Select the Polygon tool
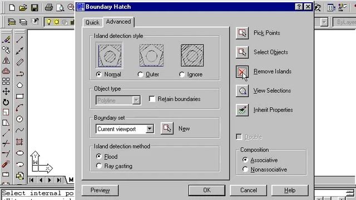 (x=20, y=85)
